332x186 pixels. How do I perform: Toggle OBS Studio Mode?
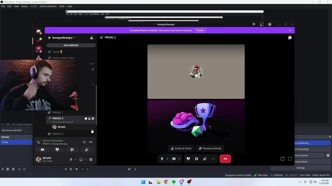[x=301, y=161]
